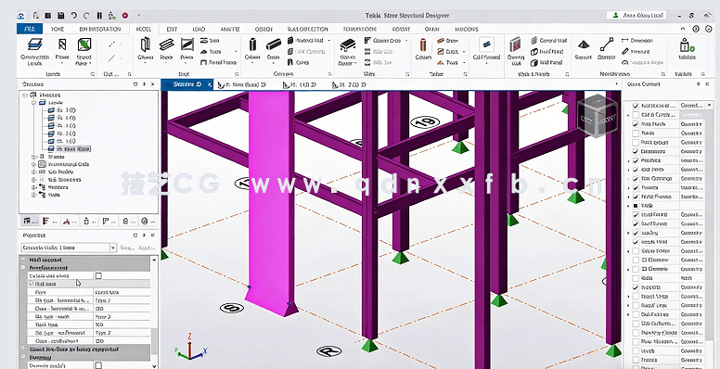Select the Timber Truss tool
The height and width of the screenshot is (369, 720).
click(447, 62)
